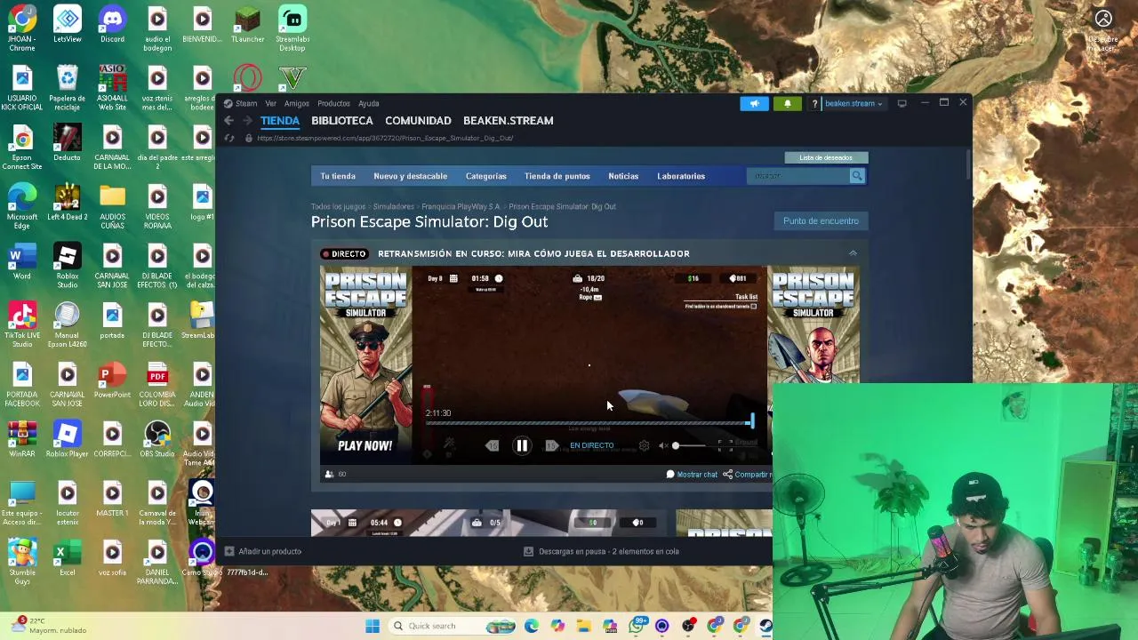Open Word desktop shortcut

[x=22, y=262]
